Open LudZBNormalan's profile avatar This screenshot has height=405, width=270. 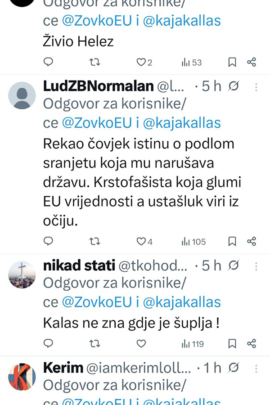(22, 95)
